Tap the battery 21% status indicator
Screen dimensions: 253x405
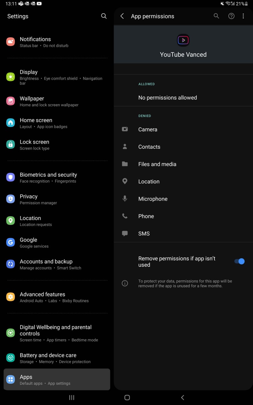242,4
